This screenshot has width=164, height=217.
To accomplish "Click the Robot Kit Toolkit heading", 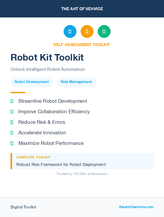I will pyautogui.click(x=47, y=57).
